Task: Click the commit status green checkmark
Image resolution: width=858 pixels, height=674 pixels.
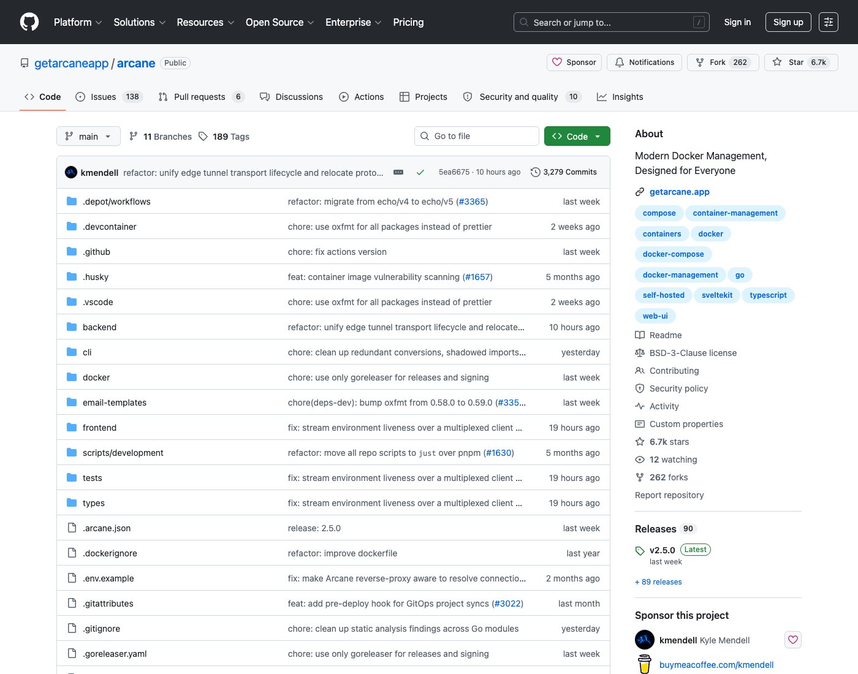Action: (x=420, y=172)
